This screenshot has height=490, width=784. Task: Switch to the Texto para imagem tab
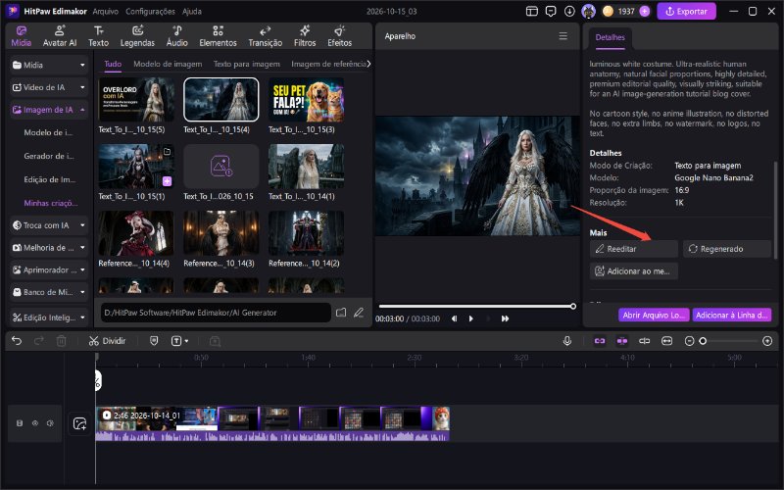click(247, 64)
